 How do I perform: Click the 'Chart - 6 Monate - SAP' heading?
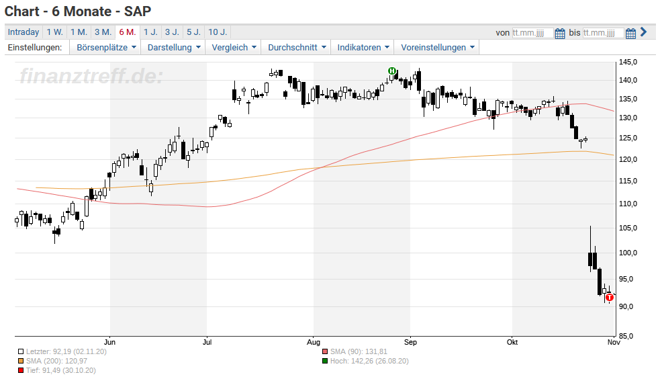78,11
